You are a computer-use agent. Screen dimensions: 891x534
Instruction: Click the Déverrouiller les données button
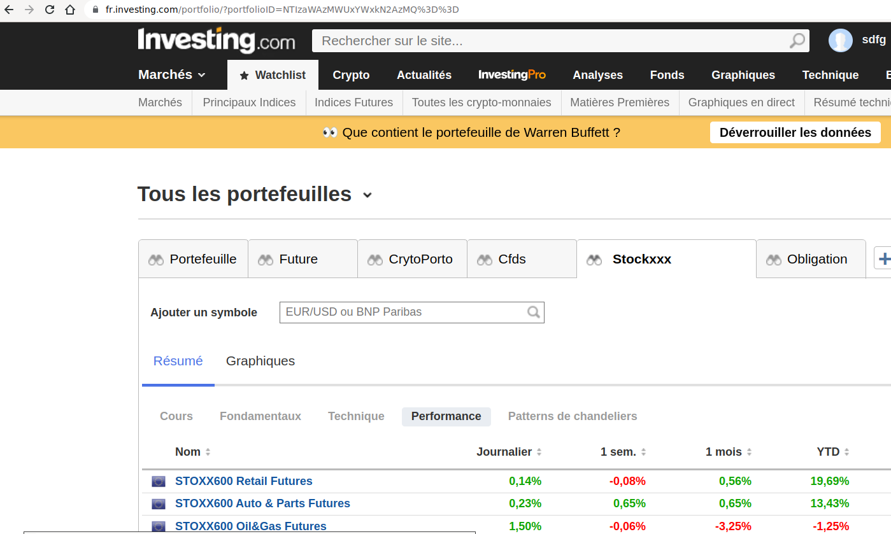795,132
